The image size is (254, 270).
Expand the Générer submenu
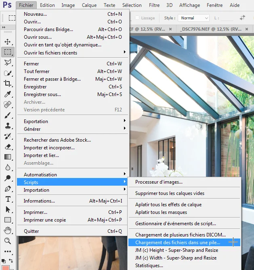pos(72,129)
